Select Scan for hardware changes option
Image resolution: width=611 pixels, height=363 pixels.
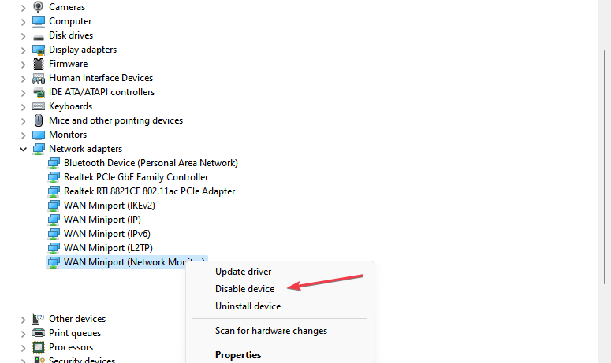[271, 331]
